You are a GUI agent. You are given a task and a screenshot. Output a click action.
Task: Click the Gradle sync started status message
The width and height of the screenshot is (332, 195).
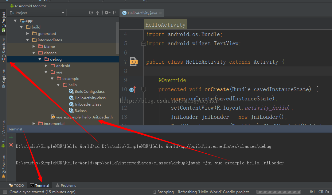pyautogui.click(x=42, y=192)
